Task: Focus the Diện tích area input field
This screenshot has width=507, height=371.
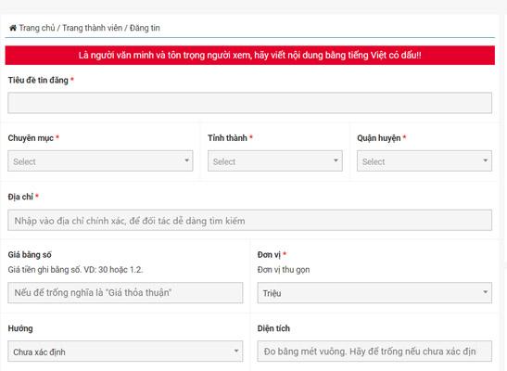Action: click(x=374, y=351)
